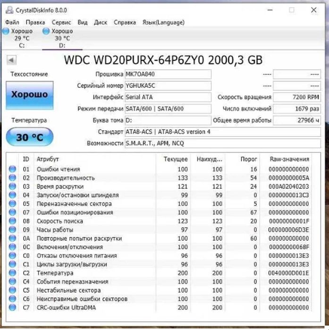Screen dimensions: 329x330
Task: Open the Вид menu
Action: tap(83, 22)
